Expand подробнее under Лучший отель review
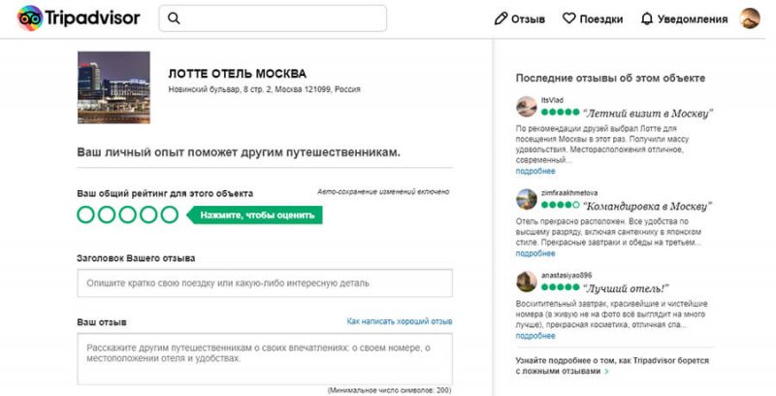776x396 pixels. click(535, 336)
